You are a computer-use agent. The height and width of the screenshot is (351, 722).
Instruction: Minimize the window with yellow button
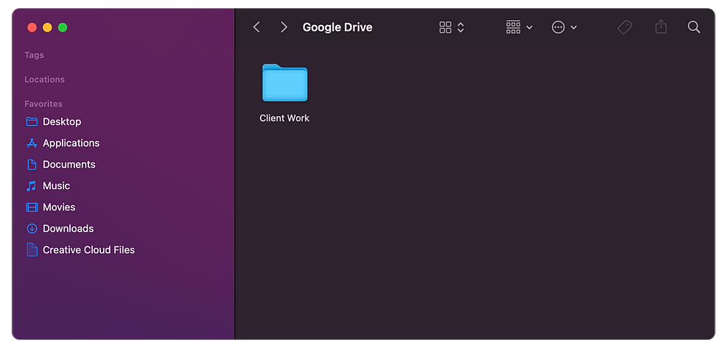47,28
